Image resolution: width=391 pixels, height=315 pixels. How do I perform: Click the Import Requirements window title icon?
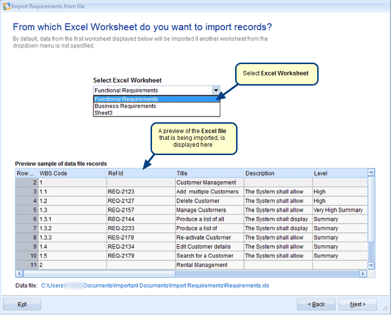pyautogui.click(x=6, y=6)
